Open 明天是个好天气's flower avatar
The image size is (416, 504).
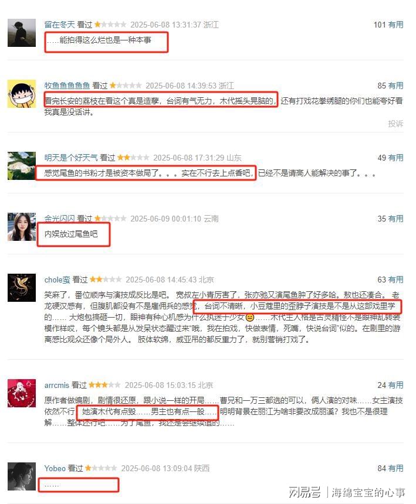point(22,166)
